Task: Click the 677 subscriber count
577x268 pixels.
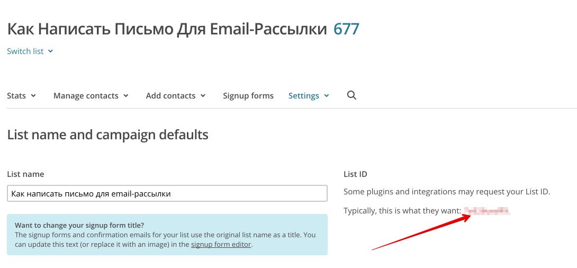Action: (x=346, y=29)
